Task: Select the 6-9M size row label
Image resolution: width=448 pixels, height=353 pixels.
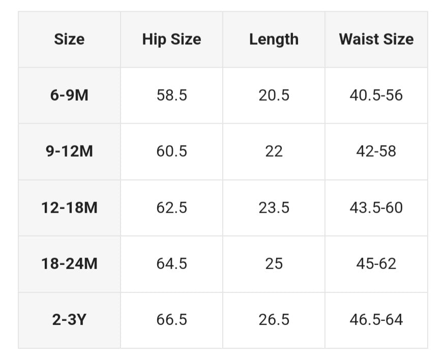Action: point(69,95)
